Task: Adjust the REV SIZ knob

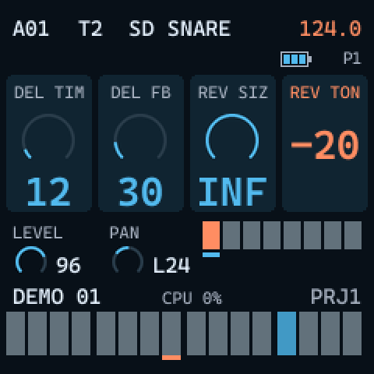Action: [232, 137]
